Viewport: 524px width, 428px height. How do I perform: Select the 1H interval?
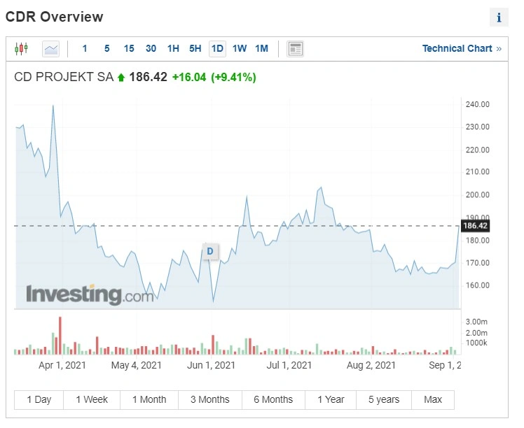[x=173, y=49]
